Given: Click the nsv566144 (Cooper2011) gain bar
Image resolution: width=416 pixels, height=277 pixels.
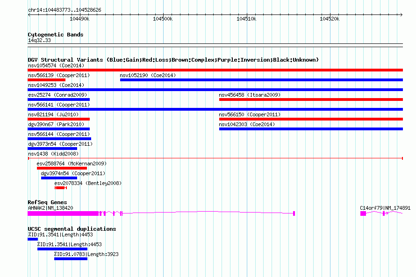Looking at the screenshot, I should [x=59, y=139].
